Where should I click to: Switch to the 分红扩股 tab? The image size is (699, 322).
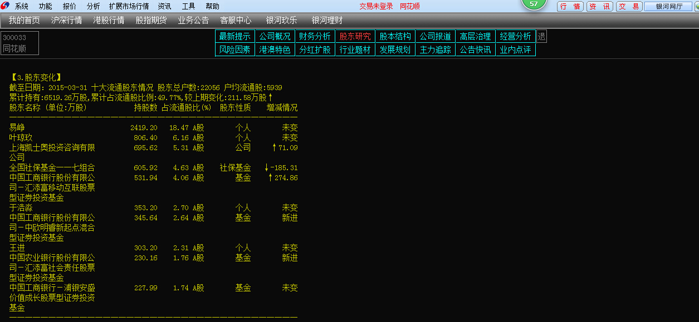pos(315,49)
